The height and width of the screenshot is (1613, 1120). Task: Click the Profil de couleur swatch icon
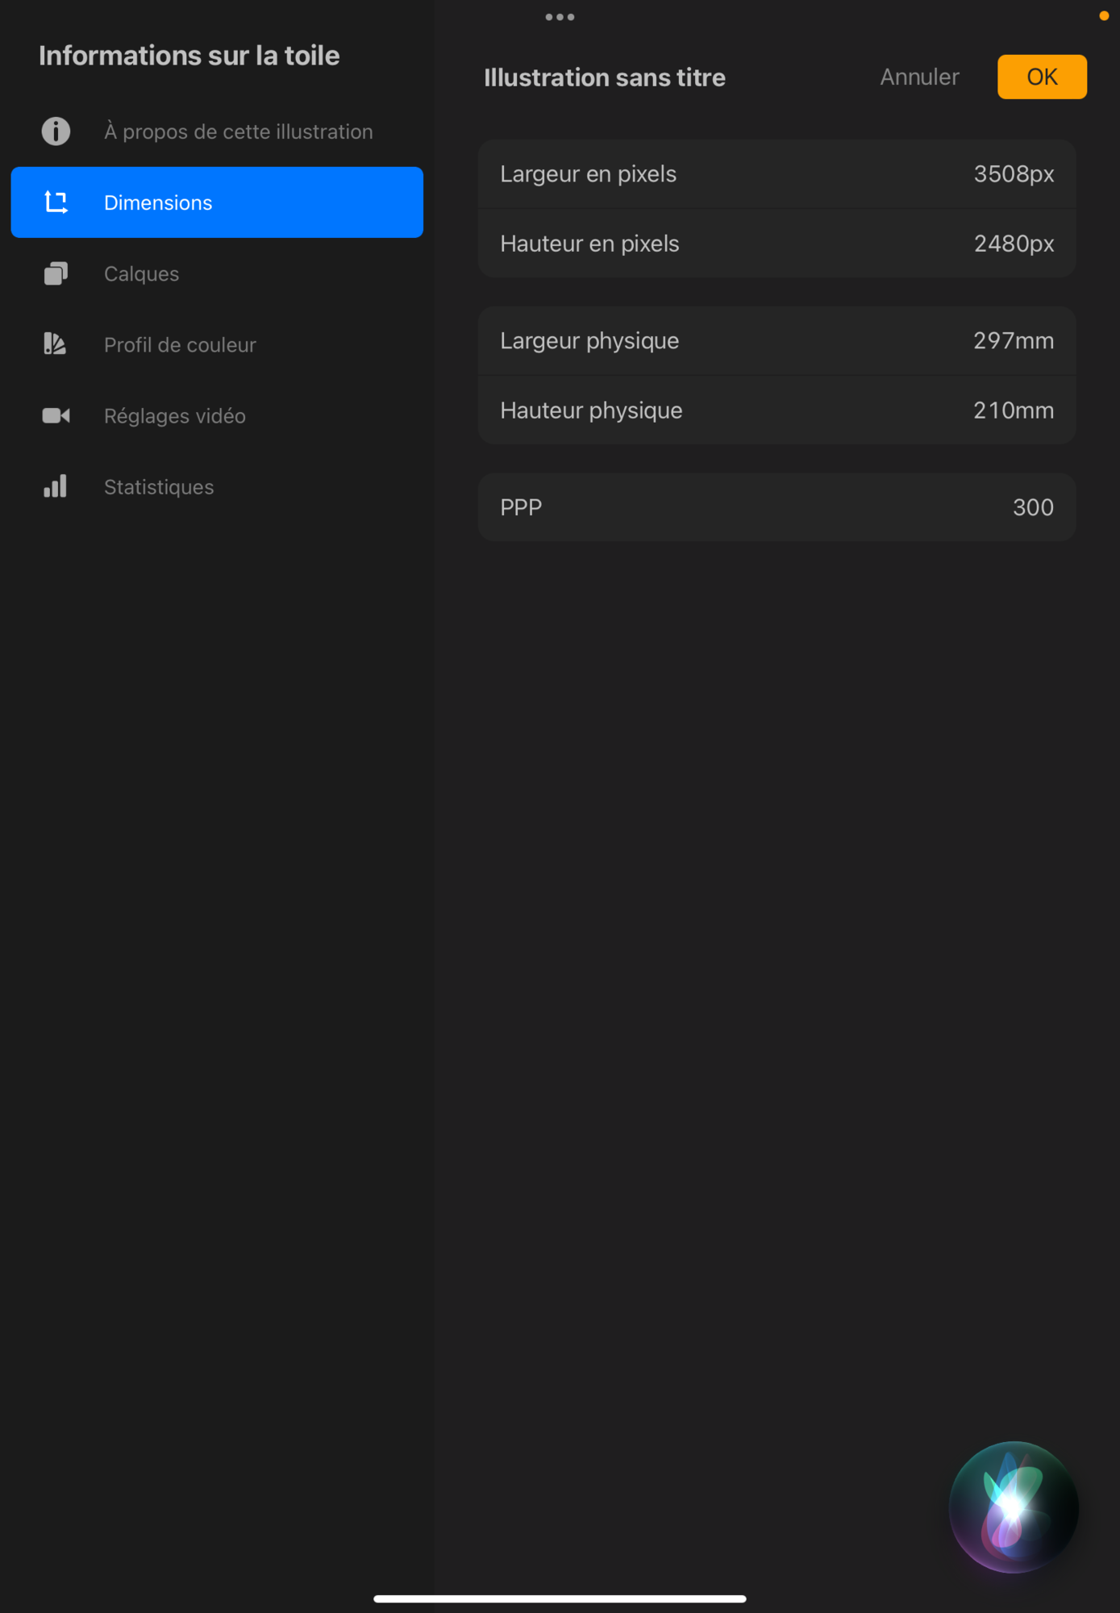click(56, 344)
